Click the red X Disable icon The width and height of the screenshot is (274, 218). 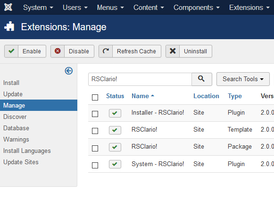coord(58,51)
